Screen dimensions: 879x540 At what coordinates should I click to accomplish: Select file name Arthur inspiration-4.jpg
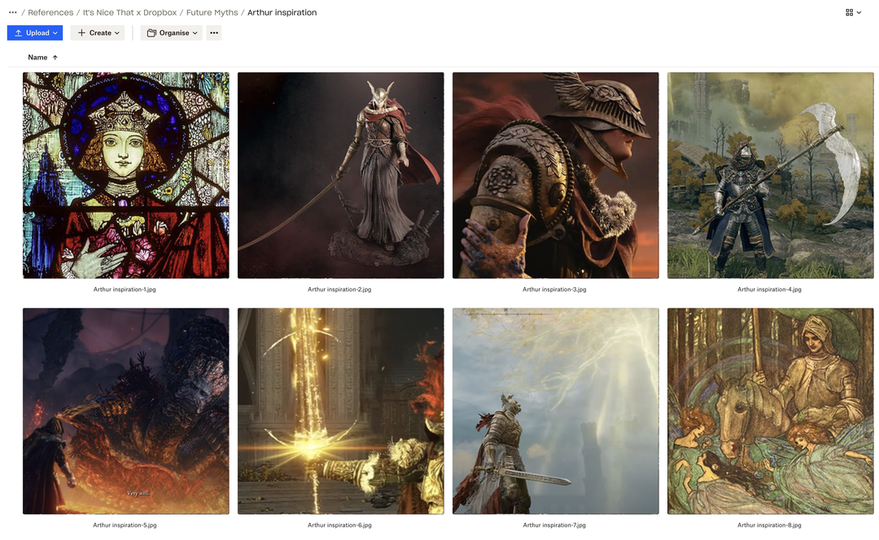769,290
